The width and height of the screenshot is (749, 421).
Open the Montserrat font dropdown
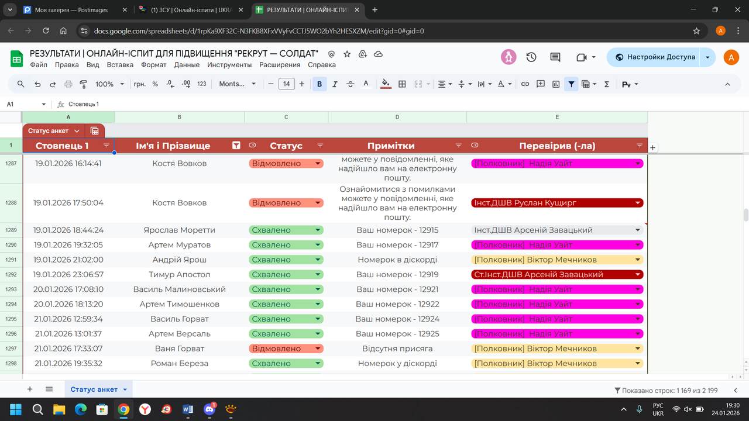point(238,84)
